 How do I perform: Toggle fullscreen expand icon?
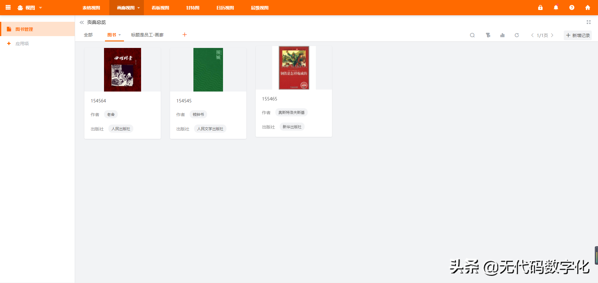589,22
